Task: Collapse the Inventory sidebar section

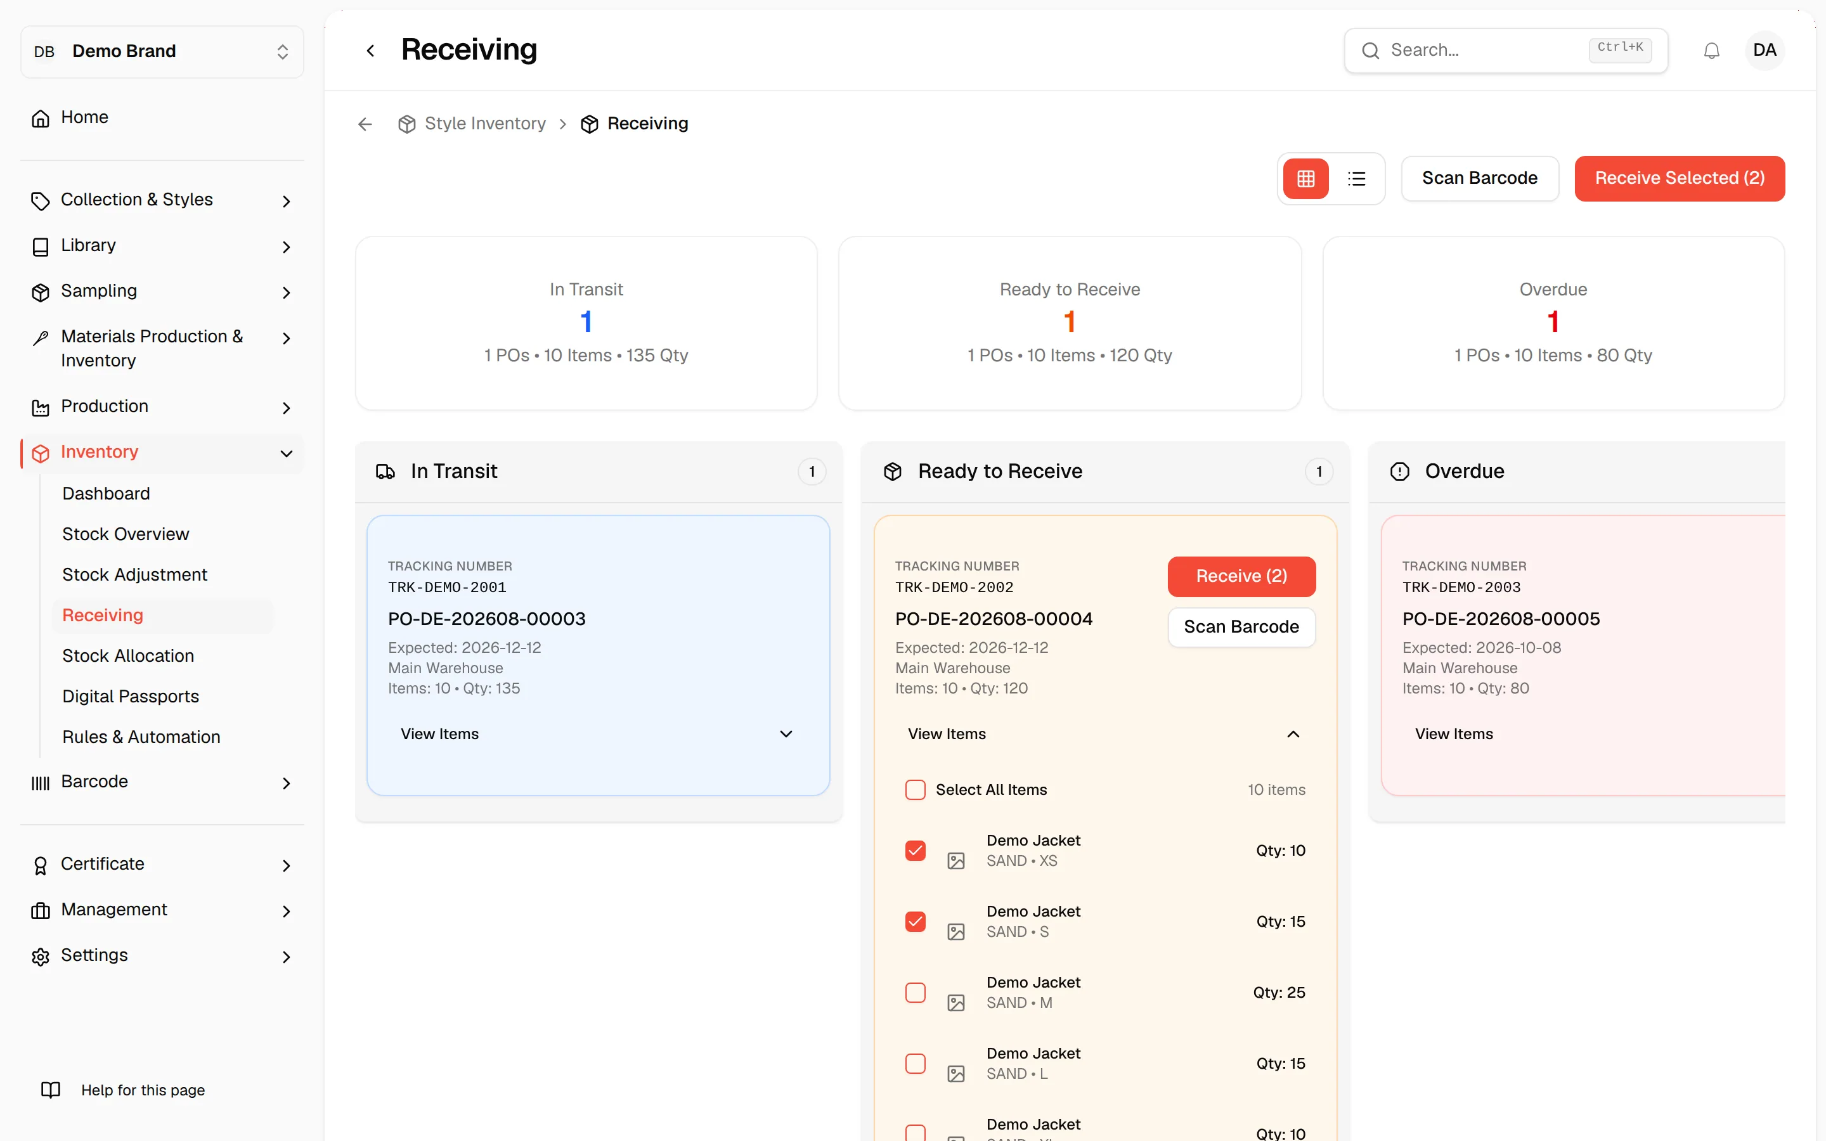Action: coord(162,453)
